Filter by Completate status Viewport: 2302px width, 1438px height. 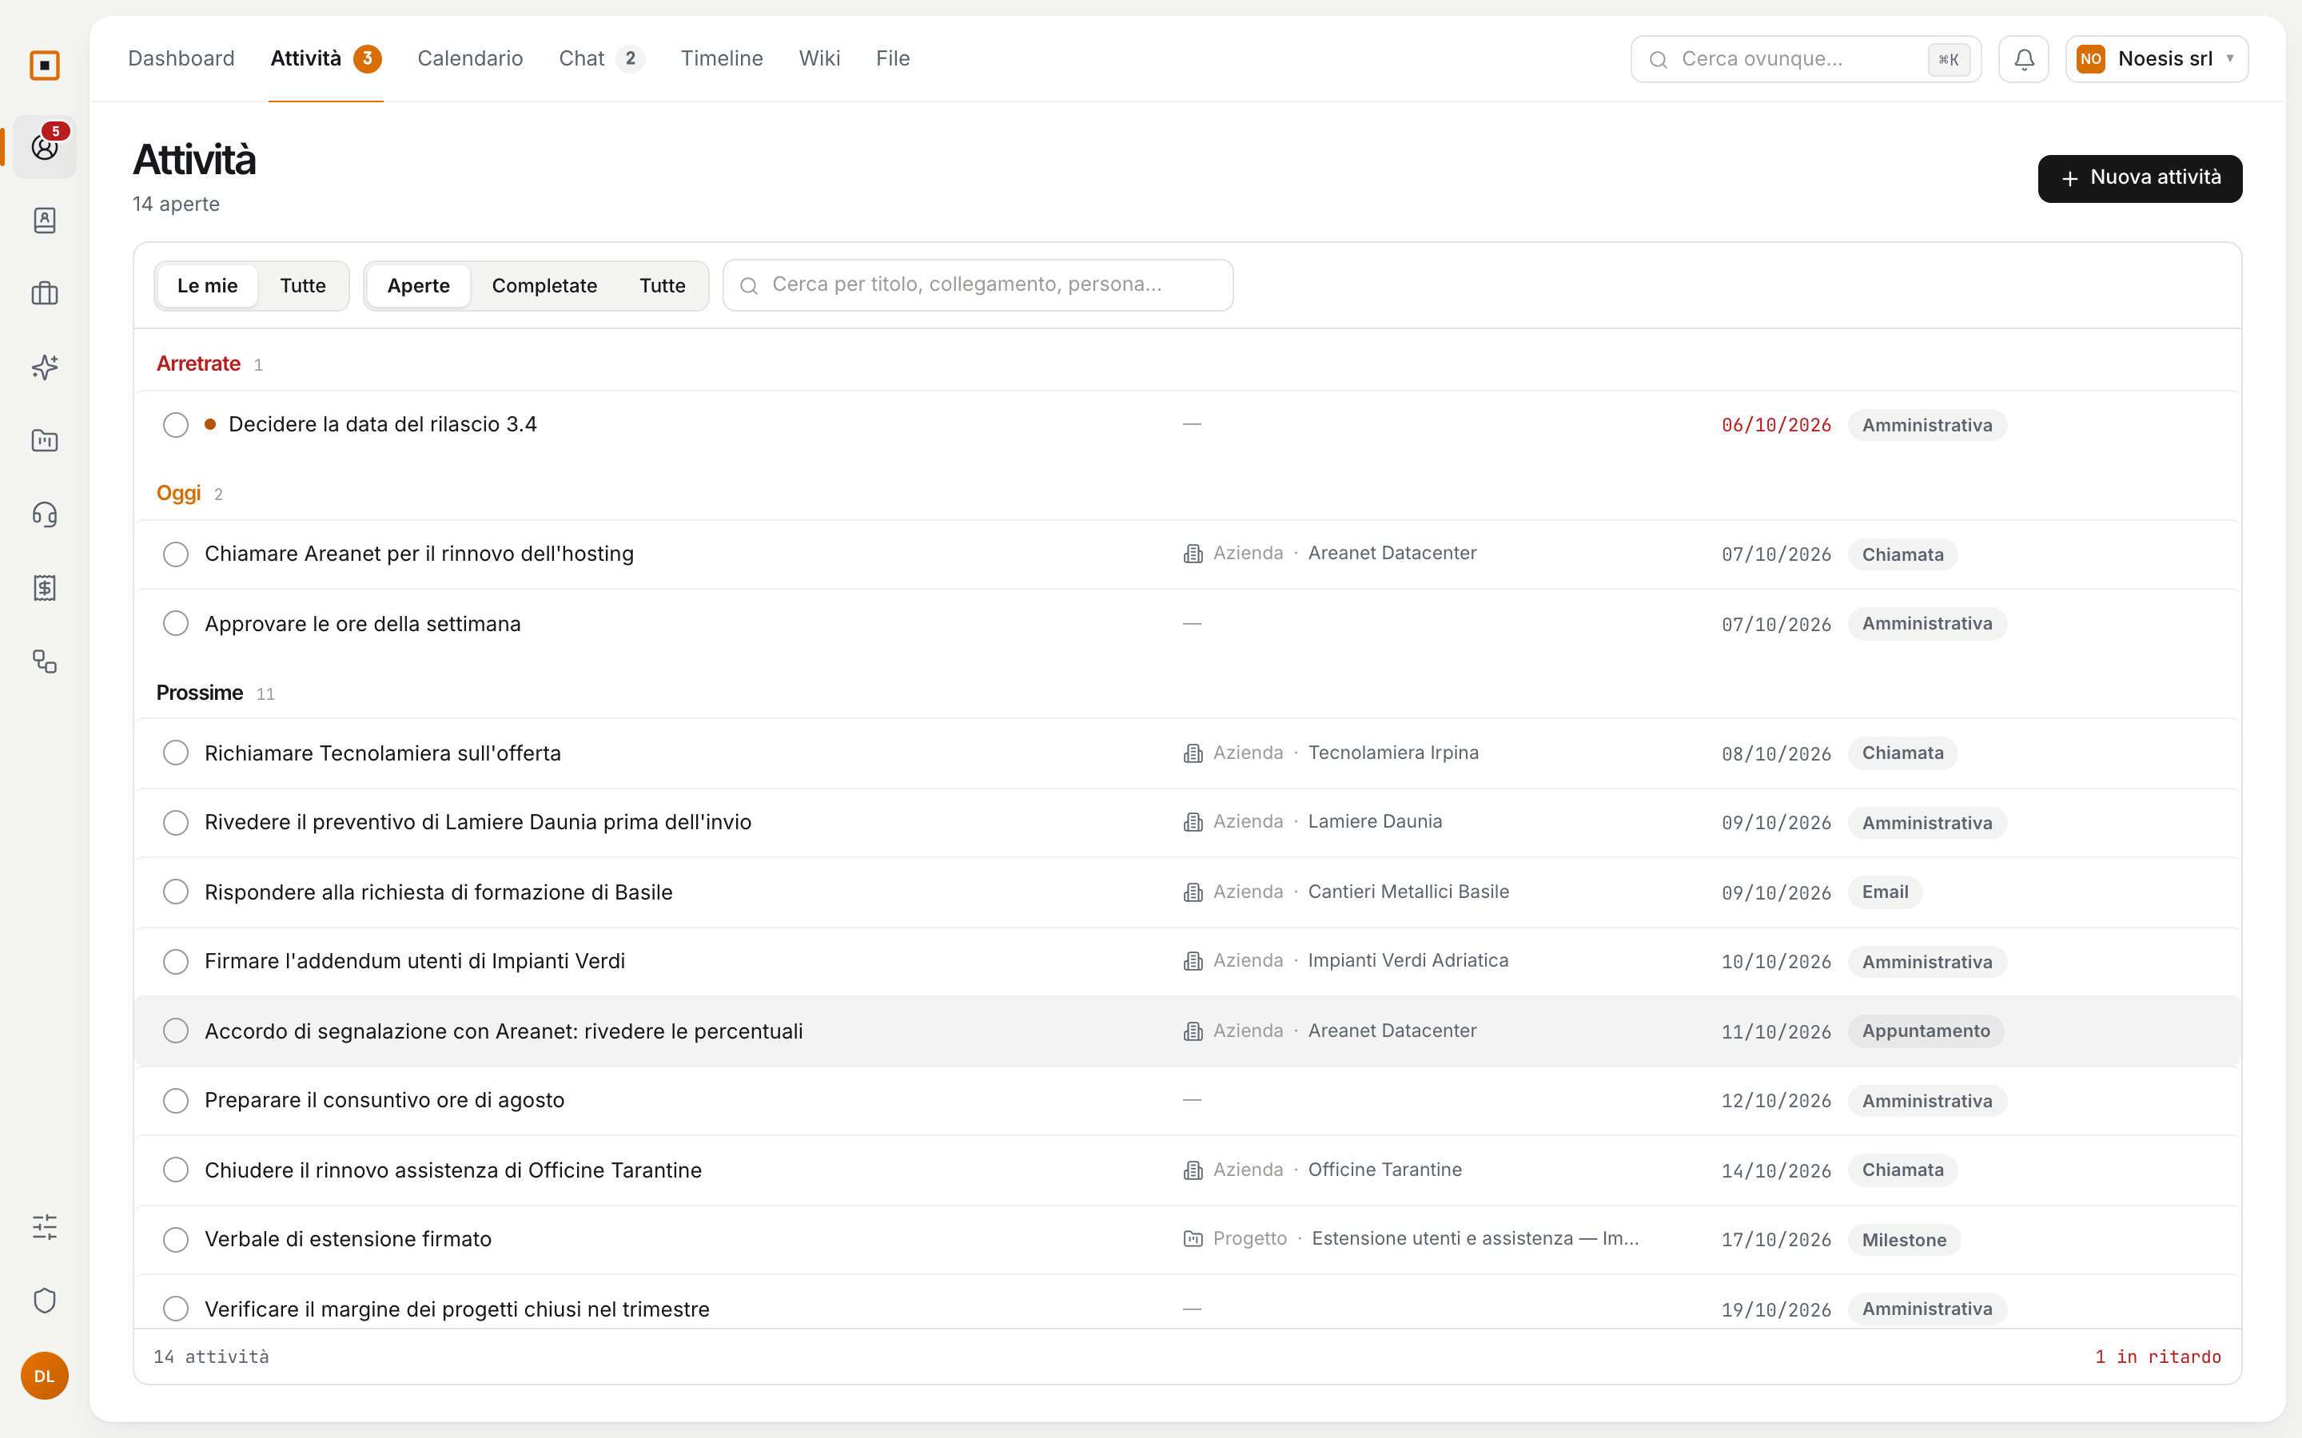tap(544, 285)
